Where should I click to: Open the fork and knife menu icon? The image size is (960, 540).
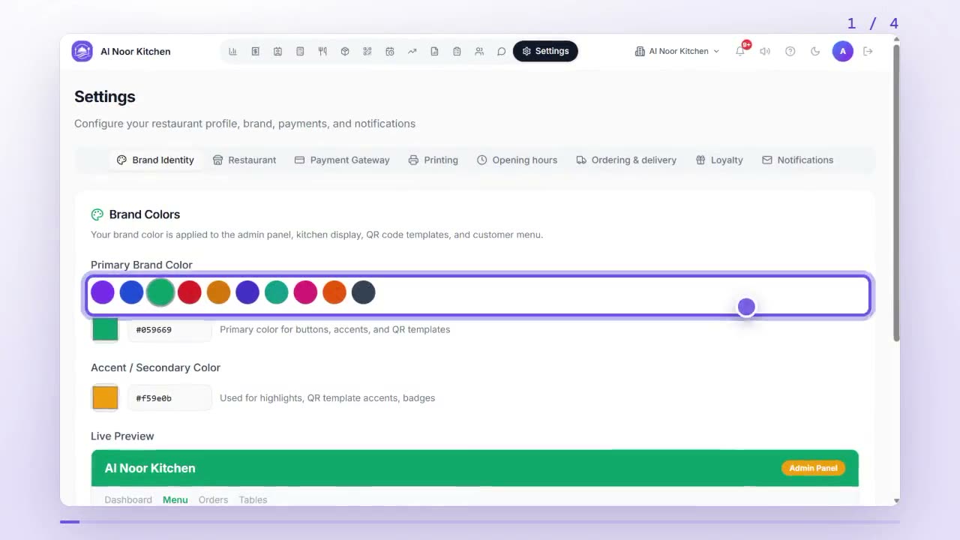[322, 52]
